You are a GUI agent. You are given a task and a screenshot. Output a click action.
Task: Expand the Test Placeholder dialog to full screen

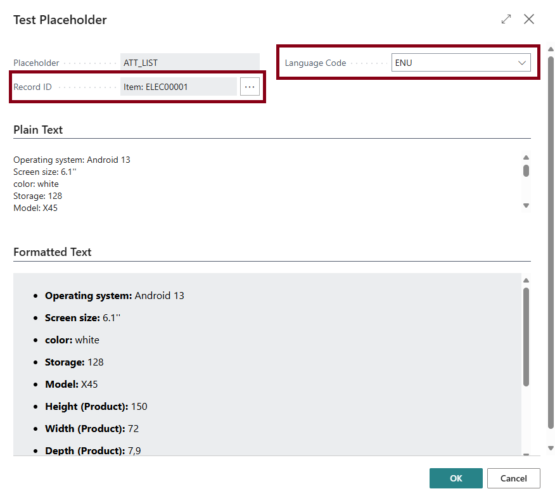click(x=506, y=19)
